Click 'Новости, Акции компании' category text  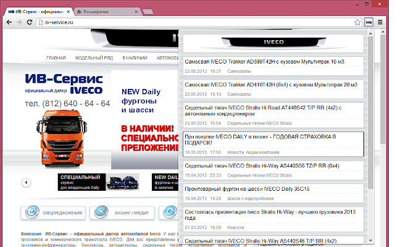(x=253, y=153)
